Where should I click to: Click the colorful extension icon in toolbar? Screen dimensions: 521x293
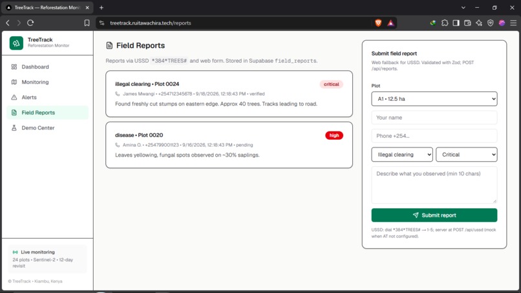click(433, 23)
